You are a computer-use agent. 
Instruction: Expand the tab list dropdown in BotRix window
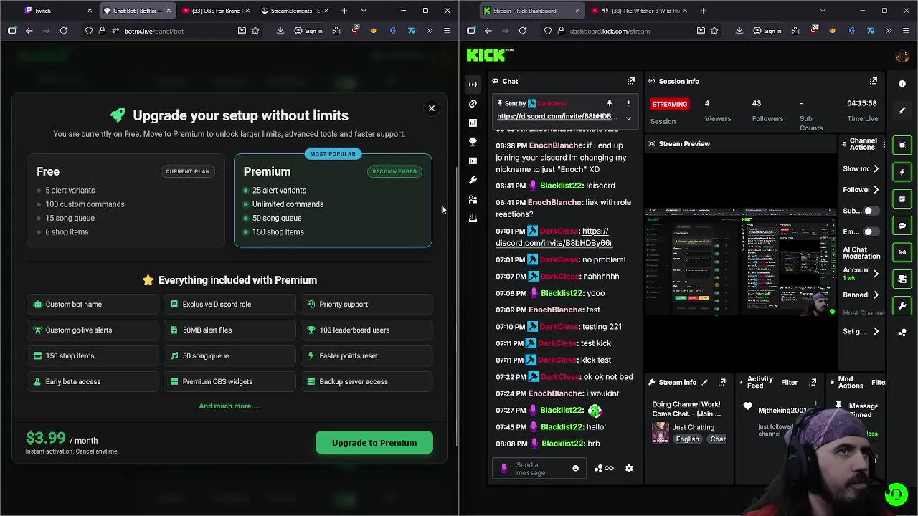click(x=364, y=11)
